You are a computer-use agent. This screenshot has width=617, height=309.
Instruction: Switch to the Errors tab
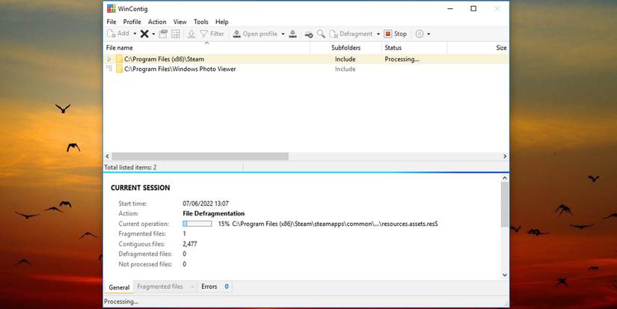(x=215, y=287)
